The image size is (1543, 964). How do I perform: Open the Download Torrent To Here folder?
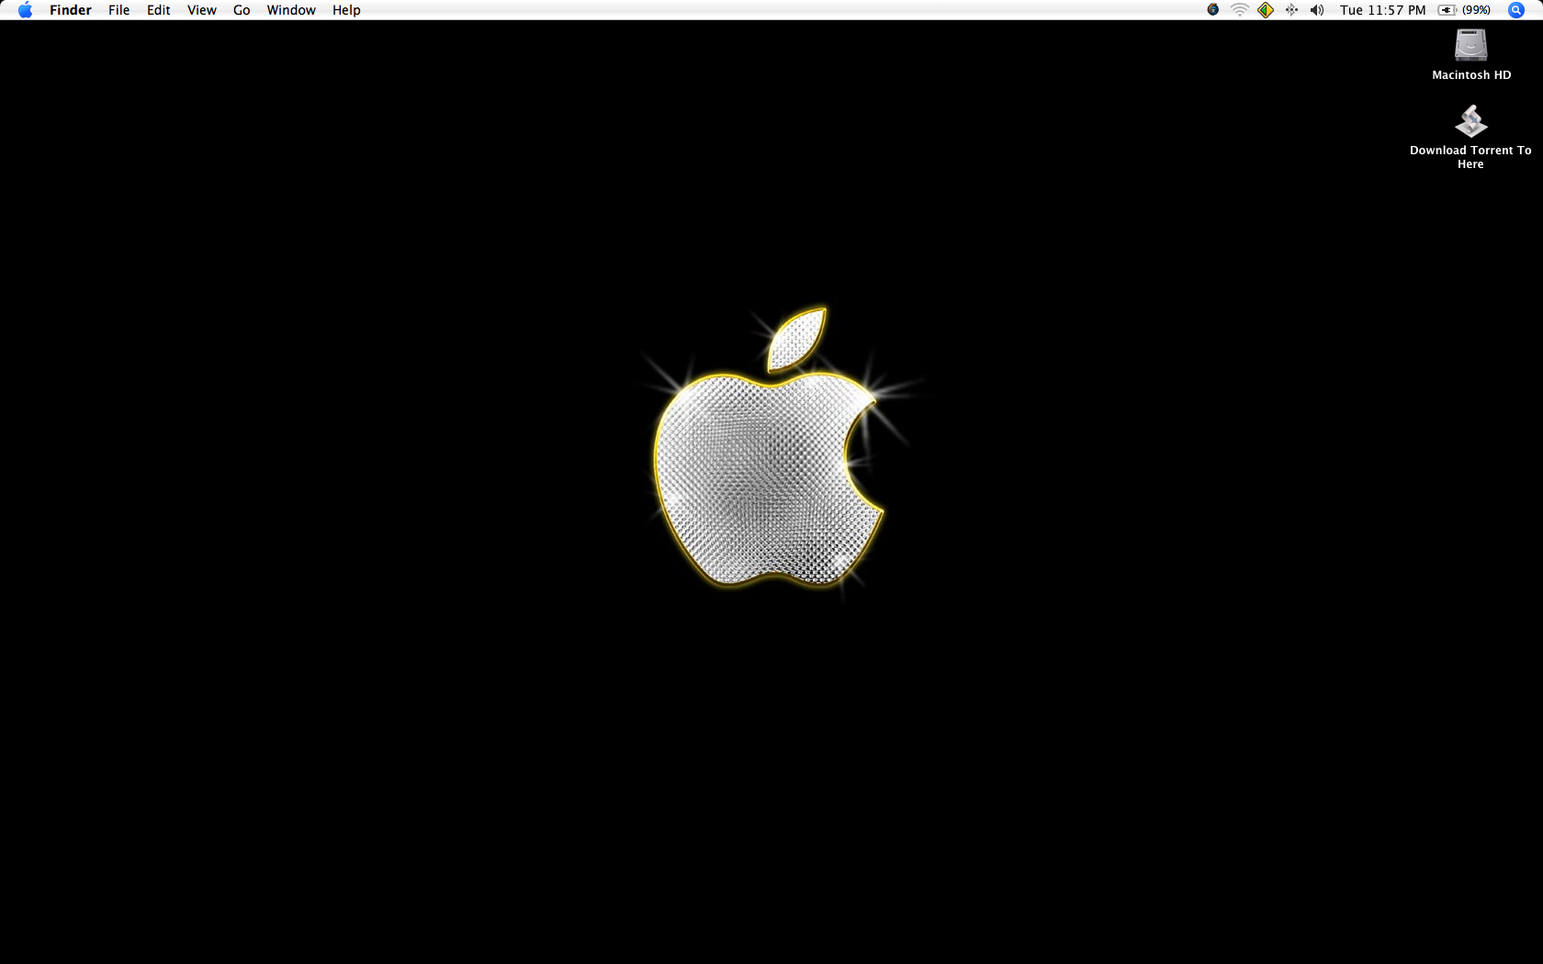[1470, 121]
